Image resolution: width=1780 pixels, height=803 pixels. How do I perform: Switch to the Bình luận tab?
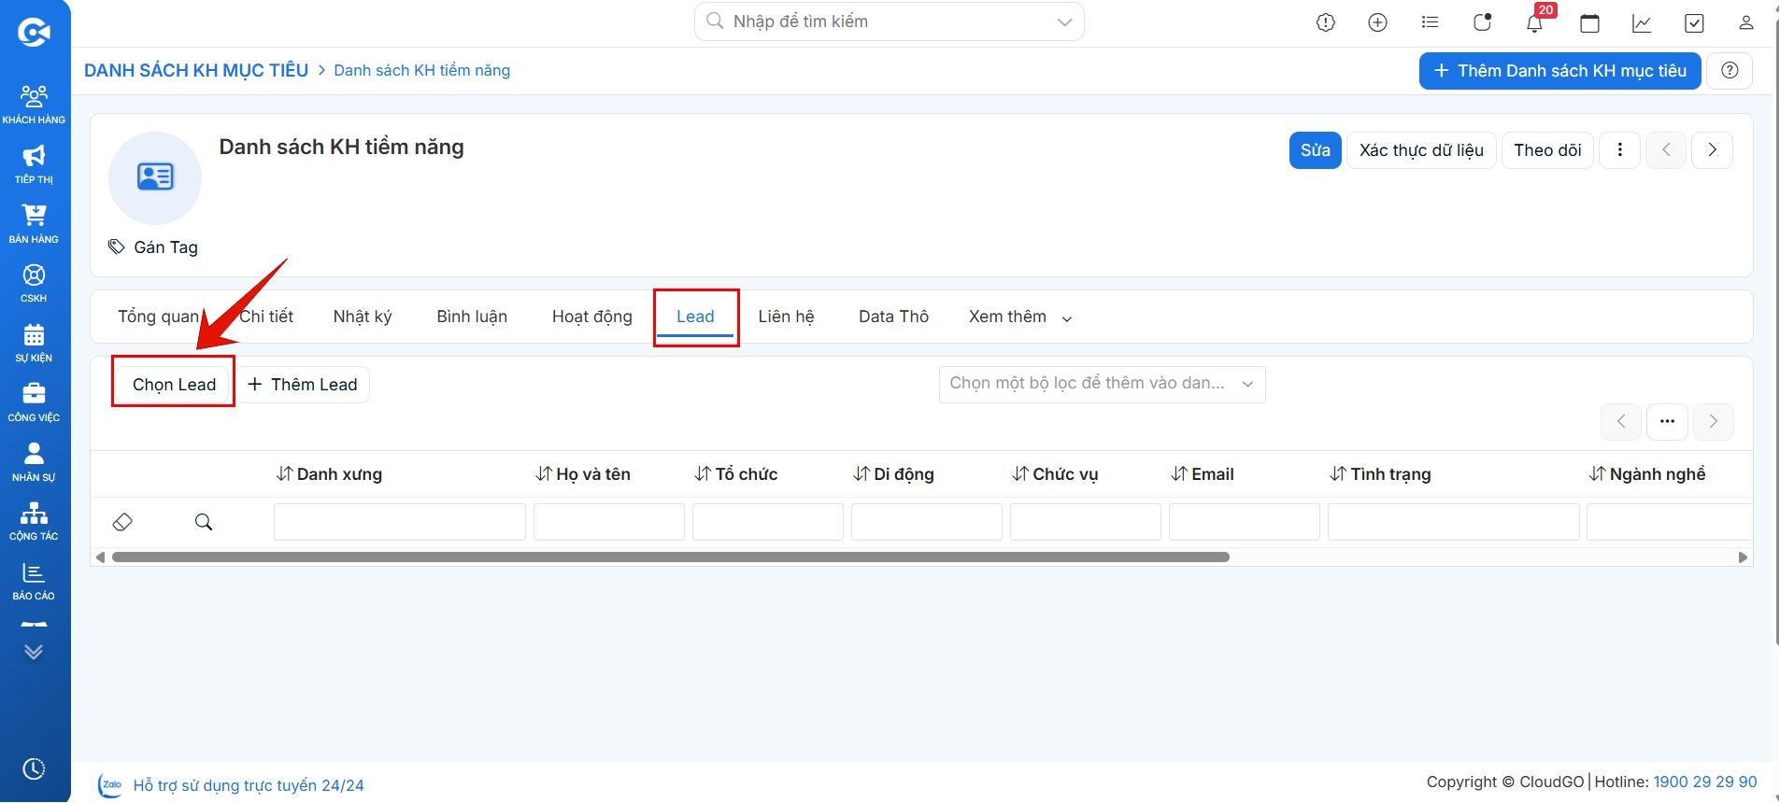point(472,317)
